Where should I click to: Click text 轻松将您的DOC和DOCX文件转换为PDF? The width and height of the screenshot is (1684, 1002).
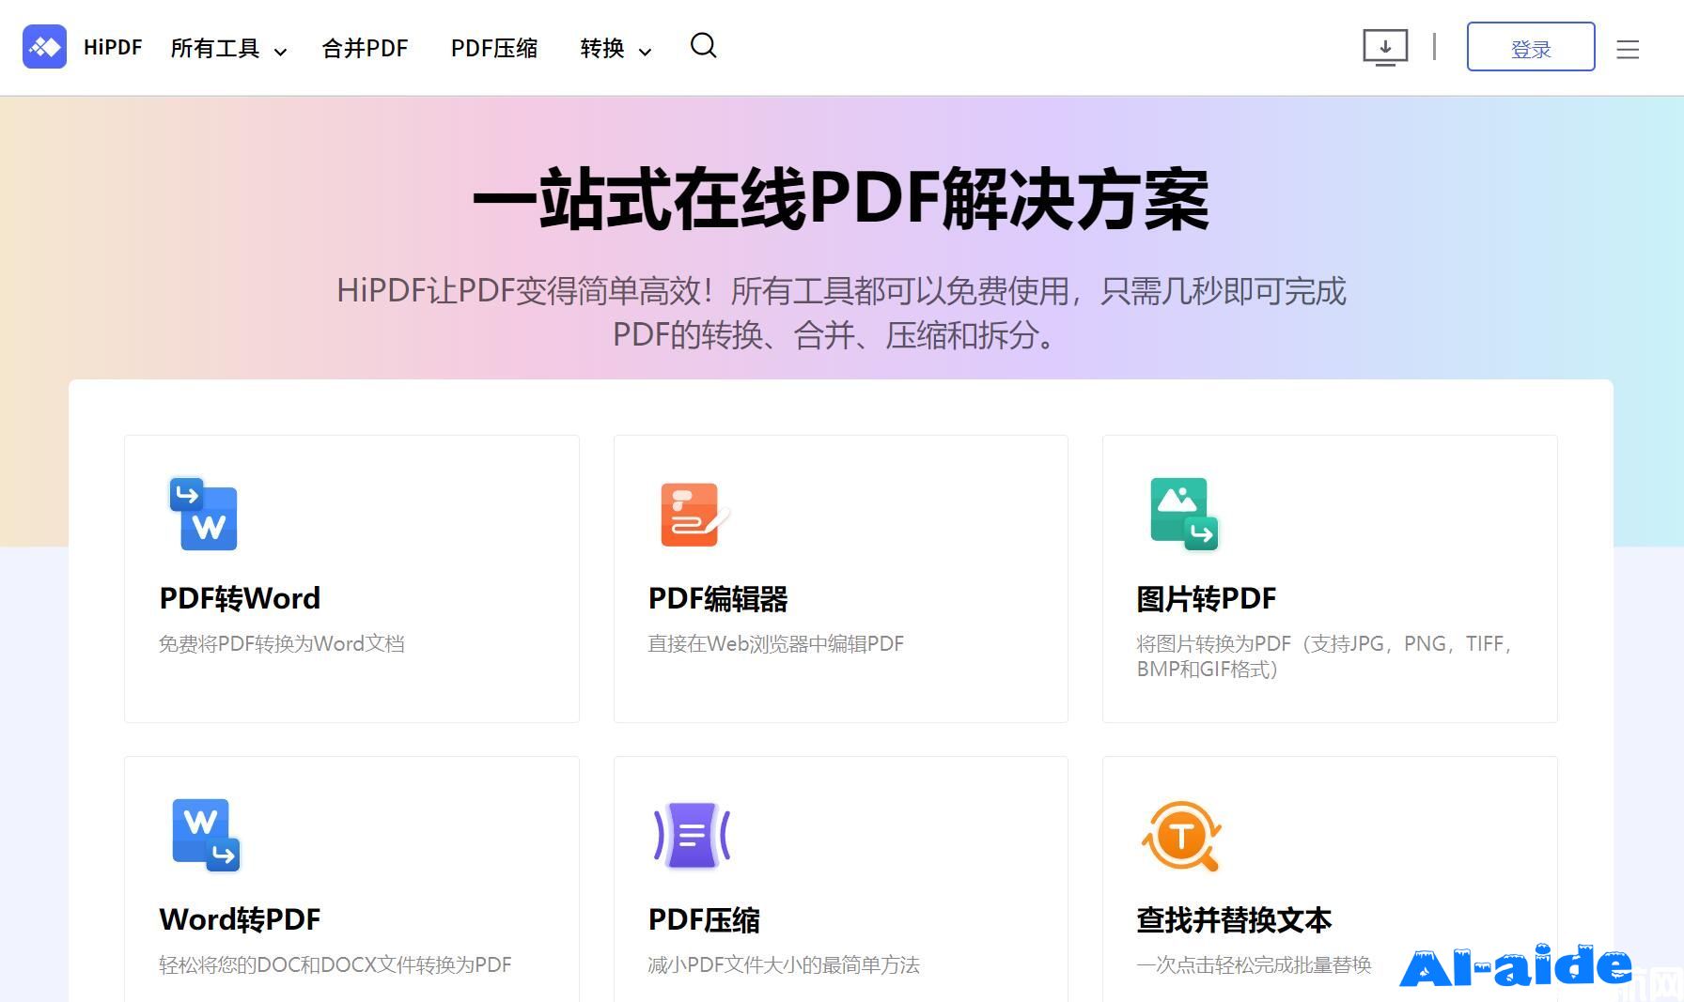pos(335,965)
